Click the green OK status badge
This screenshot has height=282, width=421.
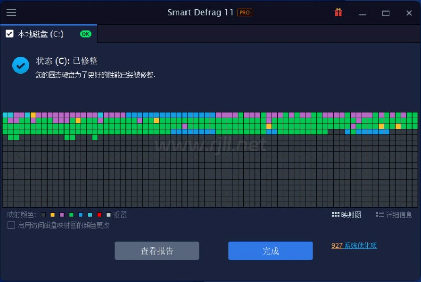pyautogui.click(x=86, y=34)
